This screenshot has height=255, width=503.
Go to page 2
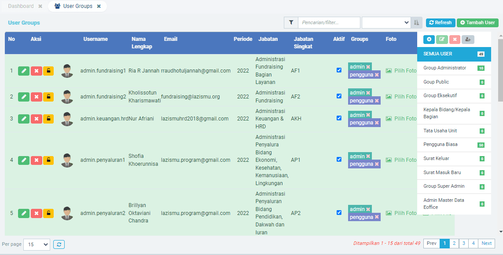click(454, 244)
